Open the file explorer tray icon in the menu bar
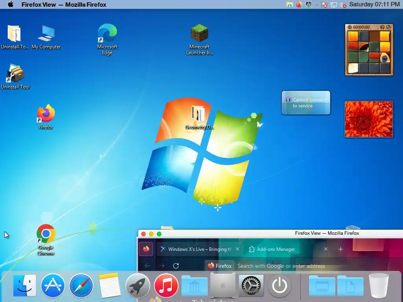Viewport: 403px width, 302px height. 290,5
